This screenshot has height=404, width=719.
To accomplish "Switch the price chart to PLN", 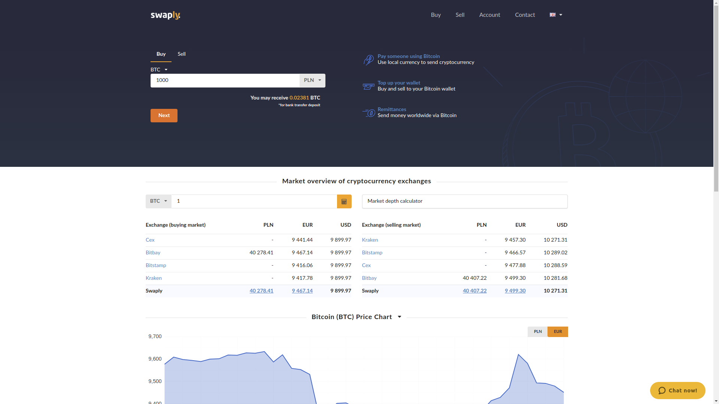I will [x=537, y=331].
